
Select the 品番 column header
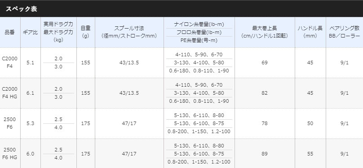click(10, 32)
